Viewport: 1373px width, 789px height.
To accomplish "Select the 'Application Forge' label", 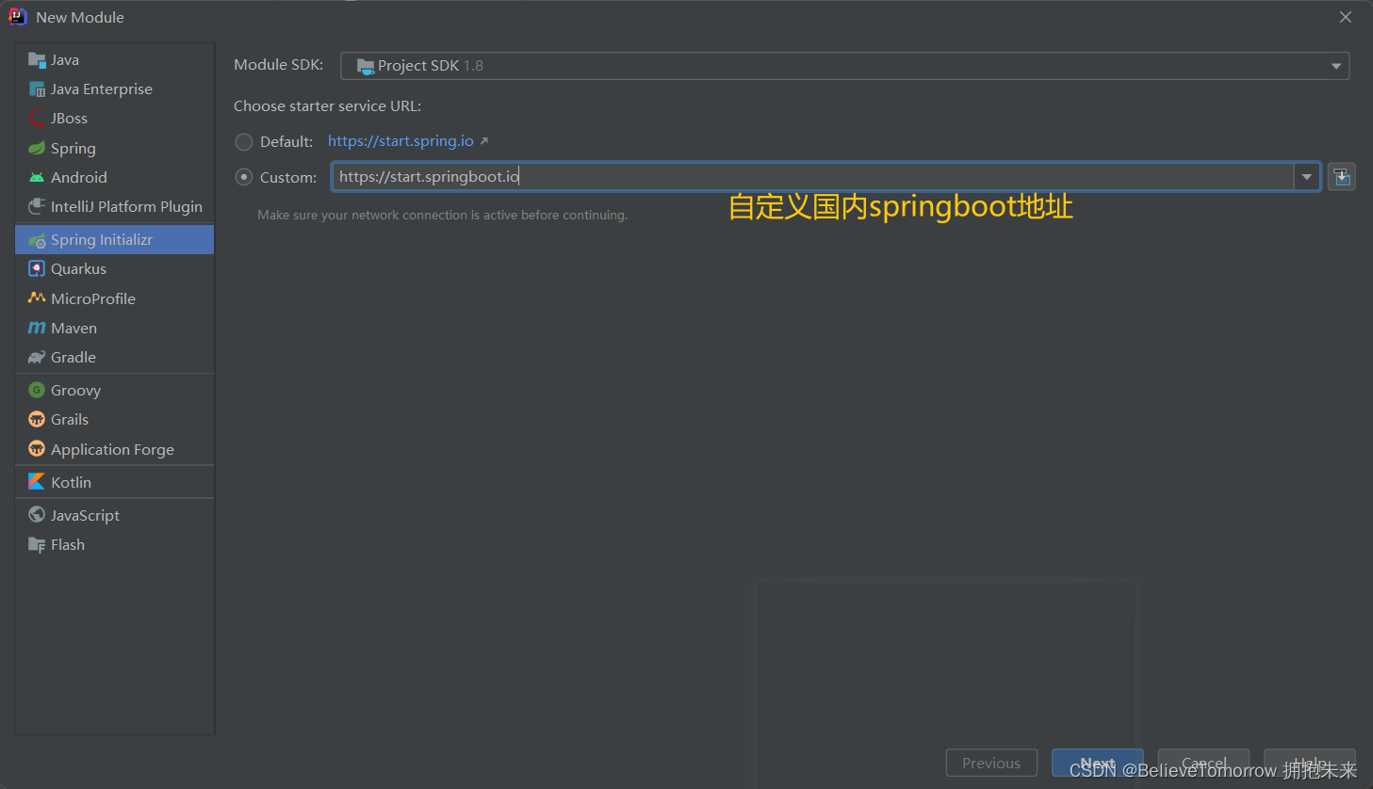I will click(x=112, y=450).
